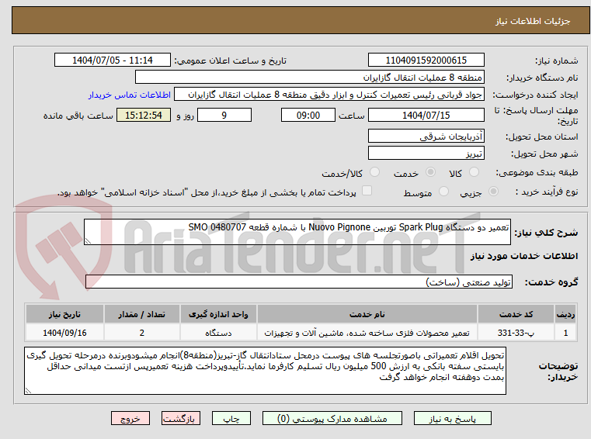Image resolution: width=591 pixels, height=439 pixels.
Task: Click the واحد اندازه گیری column header
Action: click(218, 314)
